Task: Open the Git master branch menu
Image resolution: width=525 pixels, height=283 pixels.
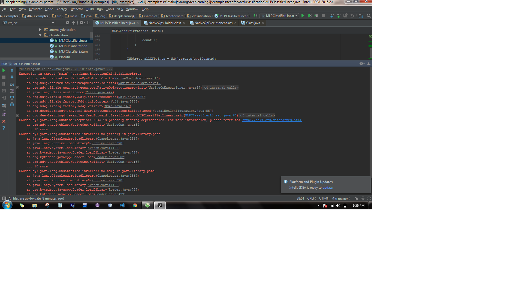Action: coord(341,198)
